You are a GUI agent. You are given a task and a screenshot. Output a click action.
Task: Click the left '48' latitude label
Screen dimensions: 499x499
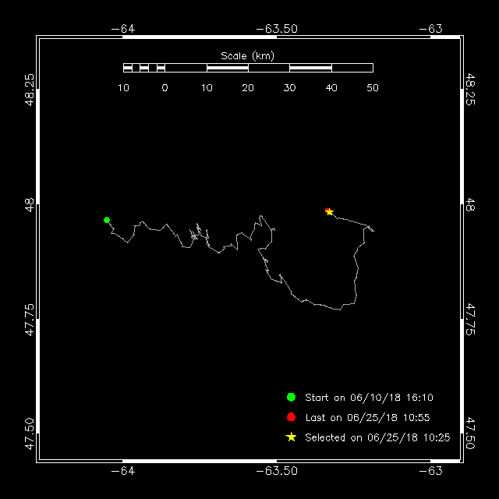[30, 205]
